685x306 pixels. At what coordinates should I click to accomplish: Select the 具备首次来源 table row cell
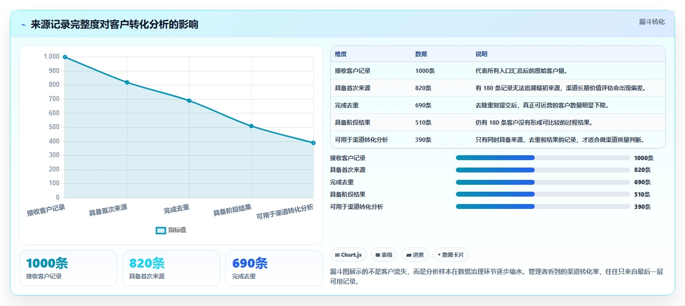point(353,88)
